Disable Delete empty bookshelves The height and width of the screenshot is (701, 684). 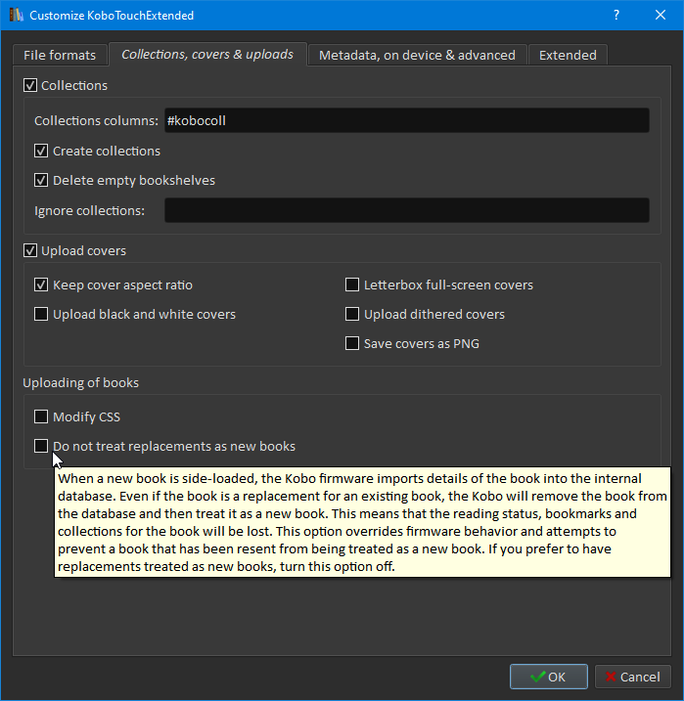click(41, 181)
